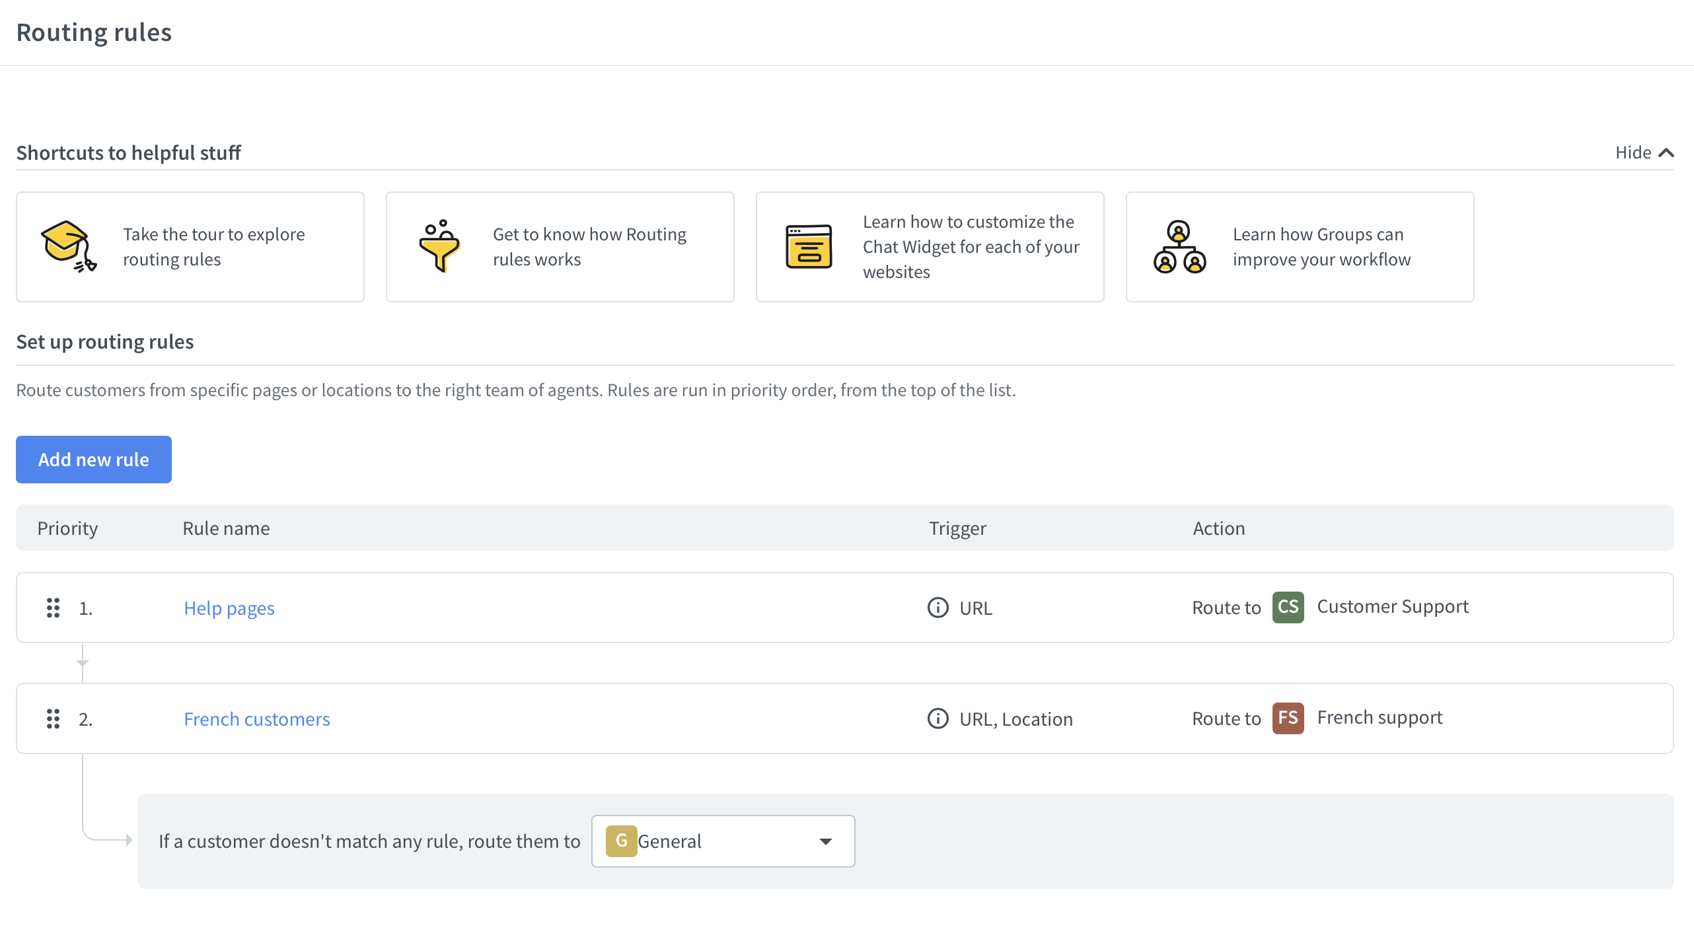Image resolution: width=1694 pixels, height=935 pixels.
Task: Click the Priority column header
Action: point(67,528)
